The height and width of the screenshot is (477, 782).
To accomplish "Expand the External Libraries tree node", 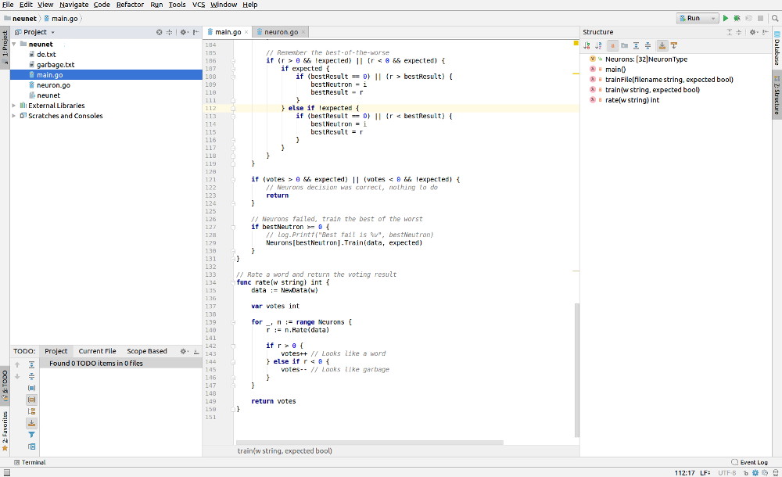I will pos(13,106).
